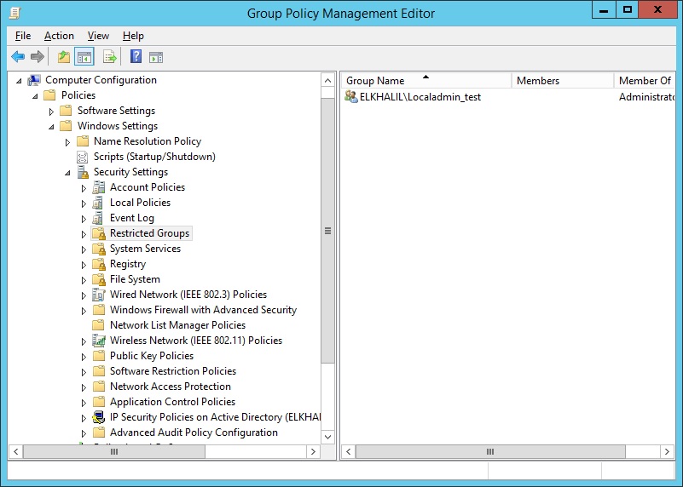Sort by the Member Of column header
Image resolution: width=683 pixels, height=487 pixels.
645,80
